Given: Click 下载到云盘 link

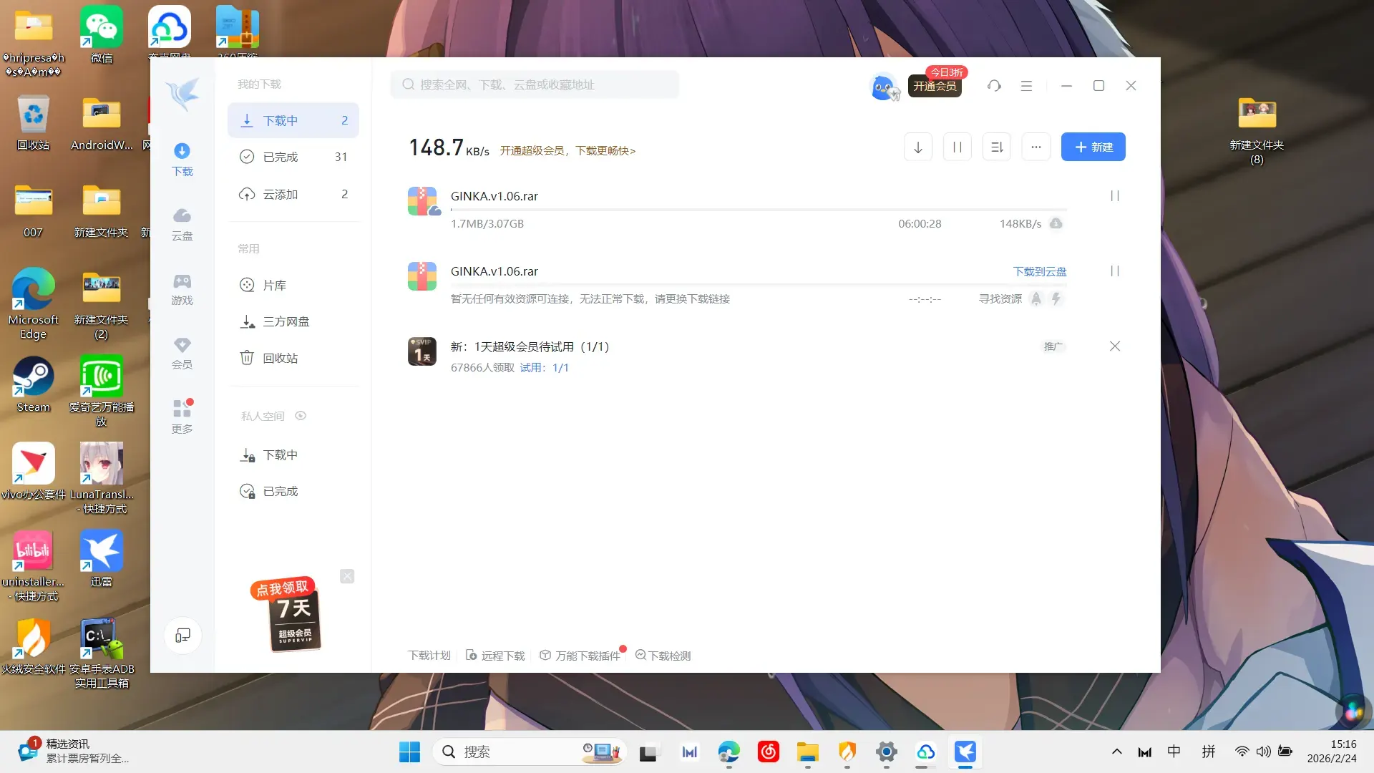Looking at the screenshot, I should pyautogui.click(x=1040, y=271).
